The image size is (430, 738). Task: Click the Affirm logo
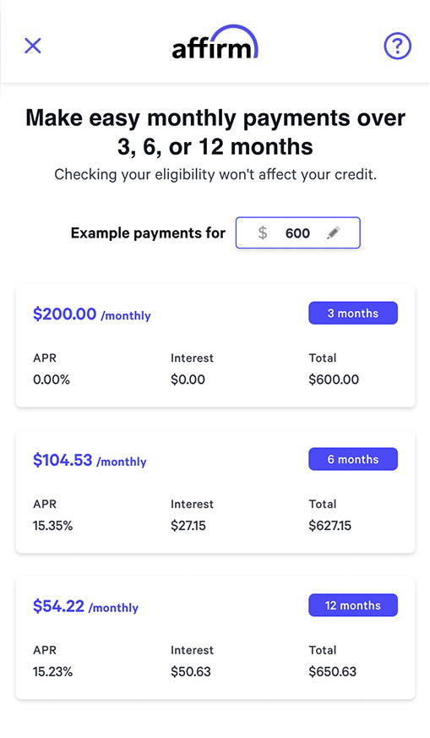tap(215, 42)
